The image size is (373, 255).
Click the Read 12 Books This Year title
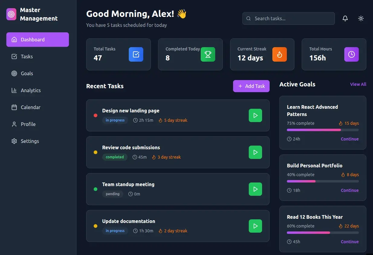315,217
